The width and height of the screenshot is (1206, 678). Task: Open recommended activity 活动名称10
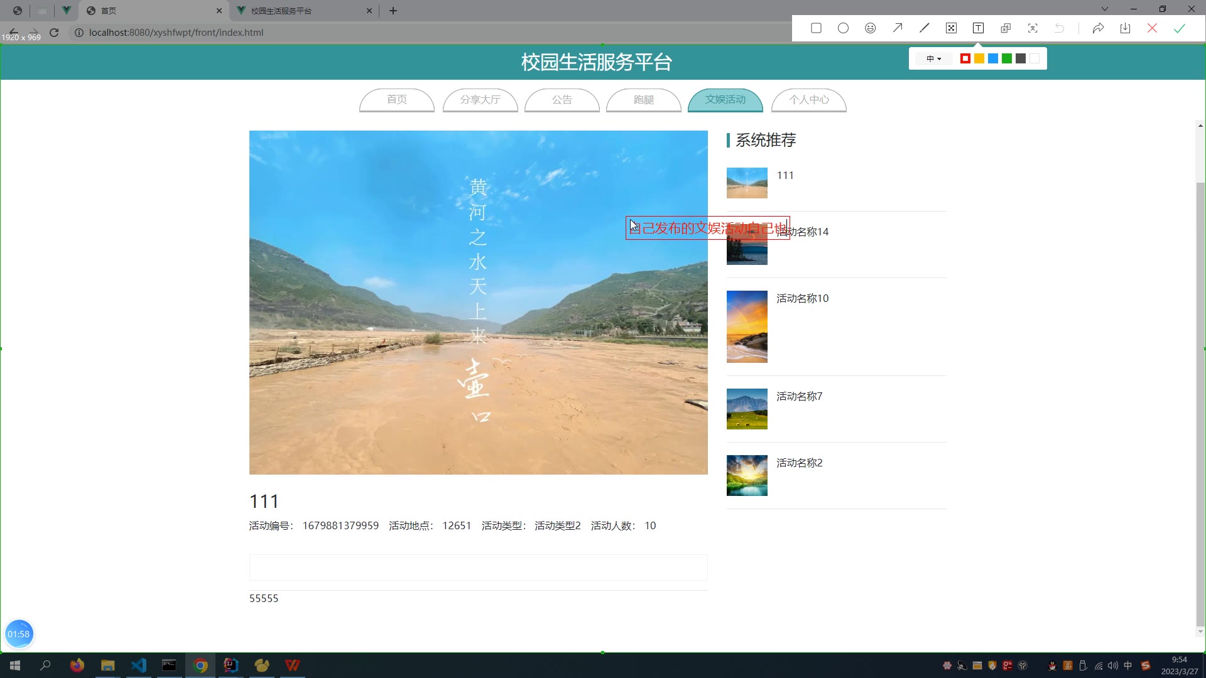(x=802, y=298)
